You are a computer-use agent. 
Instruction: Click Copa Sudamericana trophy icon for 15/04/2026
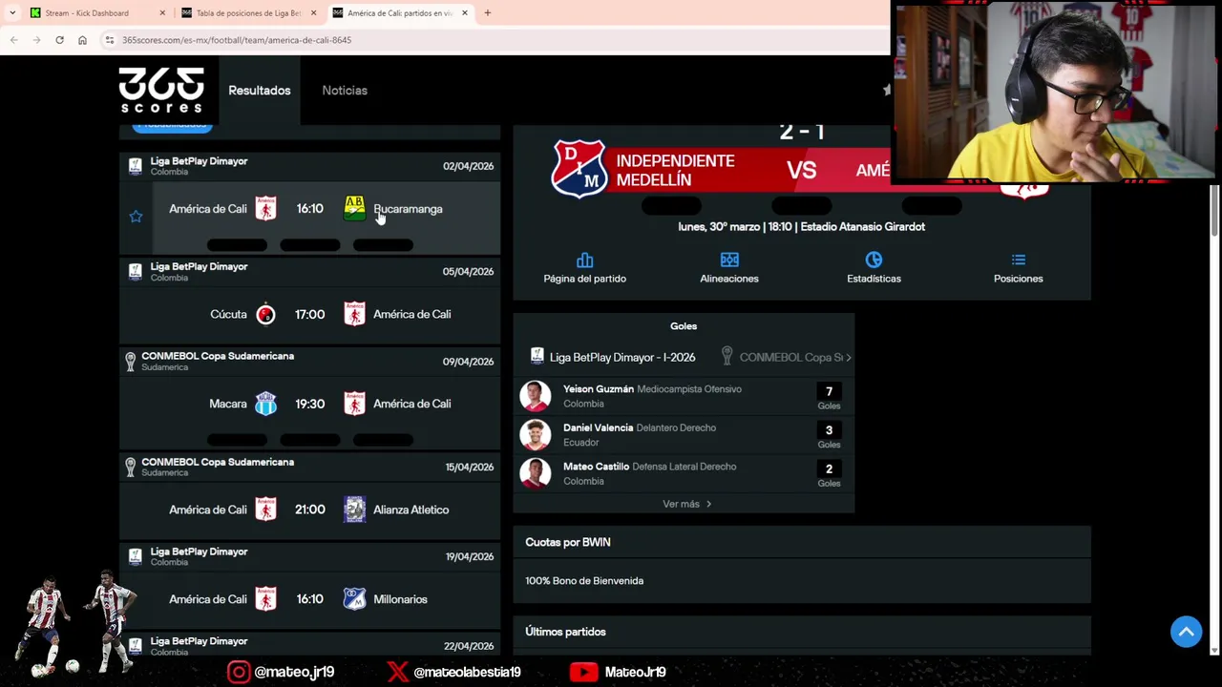coord(131,468)
